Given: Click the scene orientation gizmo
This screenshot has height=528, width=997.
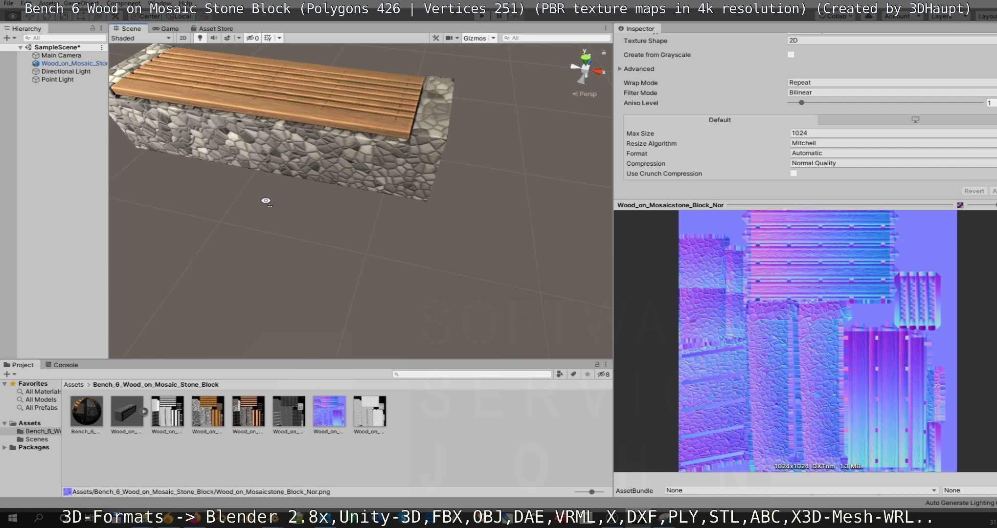Looking at the screenshot, I should point(586,68).
